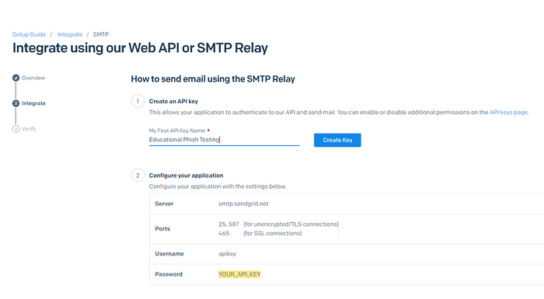544x299 pixels.
Task: Select the 465 SSL port value
Action: pyautogui.click(x=224, y=233)
